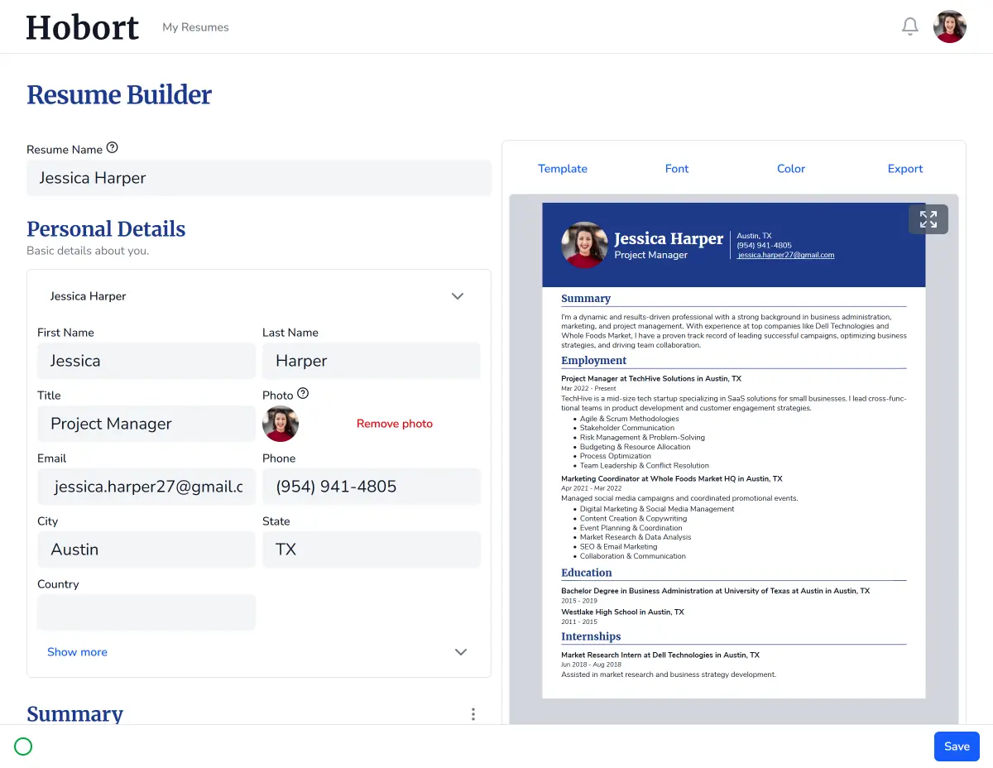Open the Color options tab
Viewport: 993px width, 768px height.
pyautogui.click(x=791, y=169)
